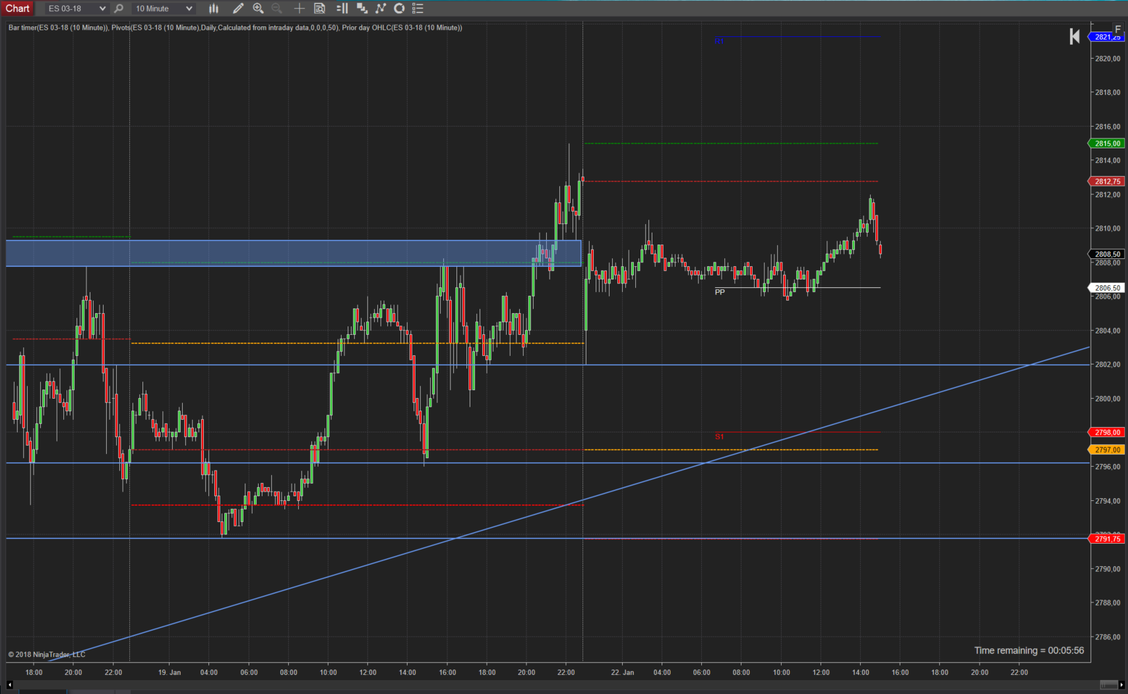Screen dimensions: 1128x694
Task: Click the red 2798,00 price marker
Action: (x=1106, y=432)
